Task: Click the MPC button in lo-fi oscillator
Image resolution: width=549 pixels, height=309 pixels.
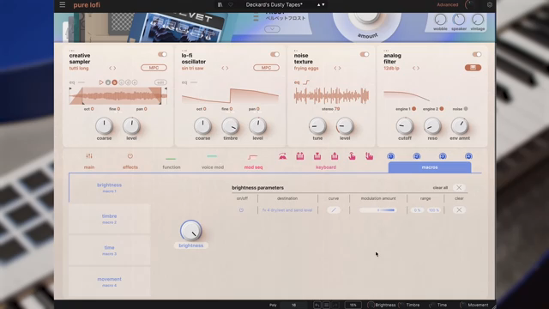Action: click(x=266, y=68)
